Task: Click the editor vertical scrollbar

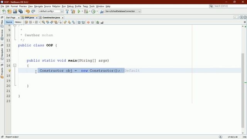Action: tap(243, 91)
